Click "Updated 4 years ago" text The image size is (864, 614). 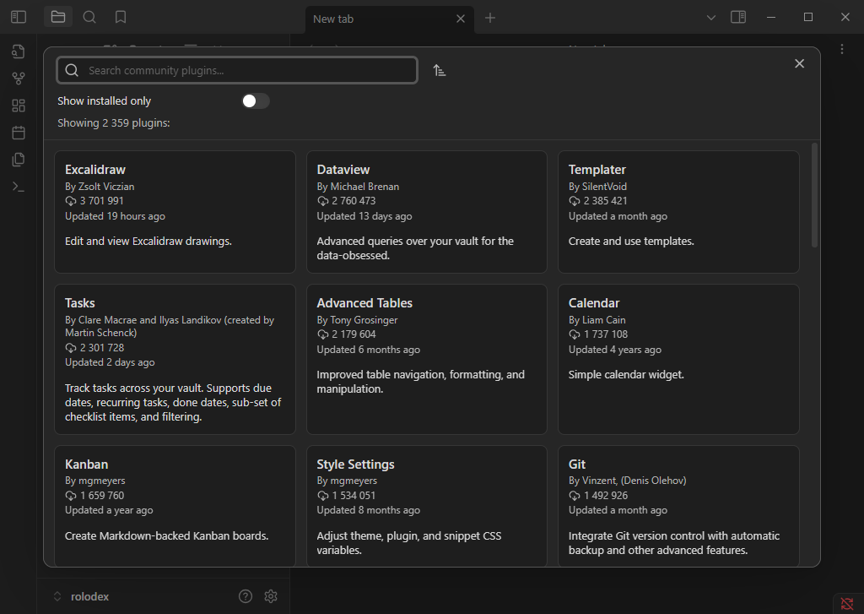tap(615, 350)
